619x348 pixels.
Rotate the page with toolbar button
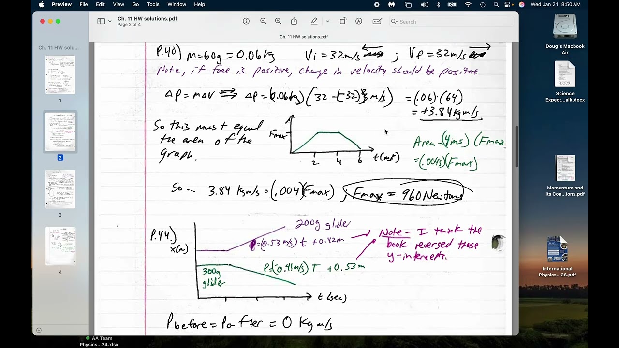pos(343,21)
